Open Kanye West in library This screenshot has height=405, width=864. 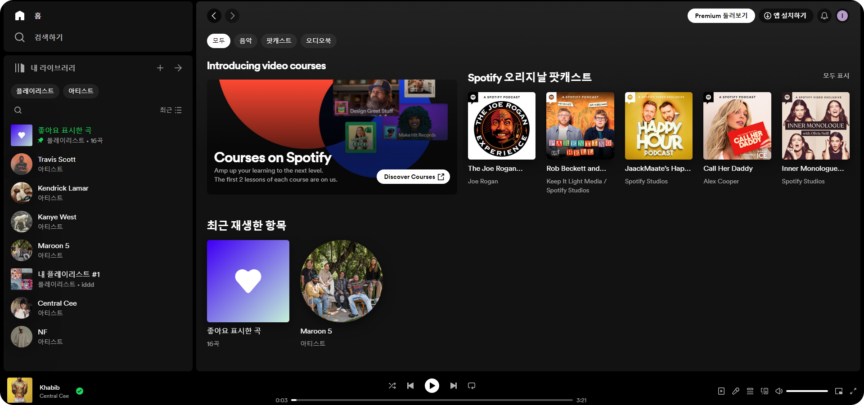pyautogui.click(x=98, y=222)
